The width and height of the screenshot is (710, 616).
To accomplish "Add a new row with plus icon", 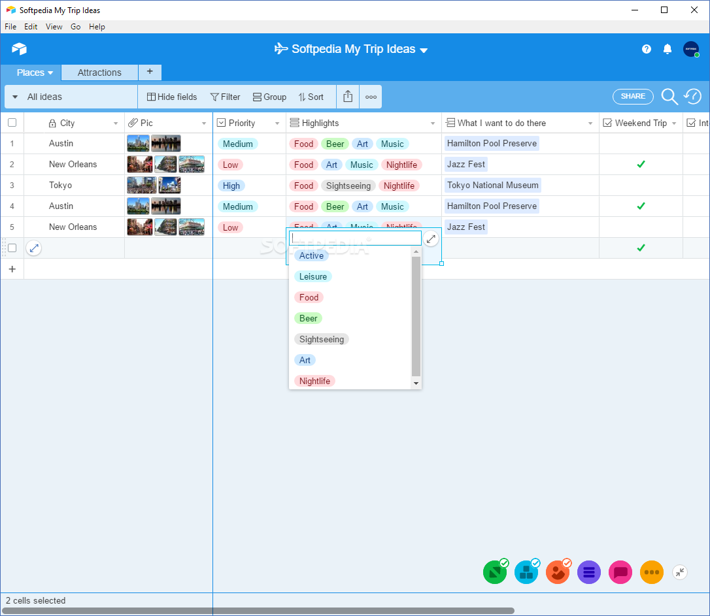I will coord(12,269).
